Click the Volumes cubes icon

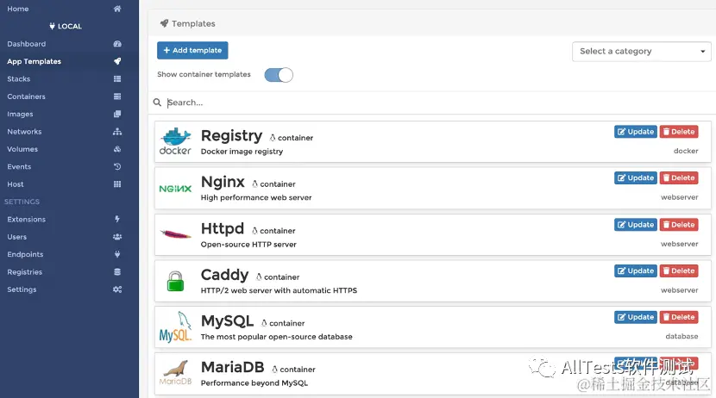pyautogui.click(x=117, y=149)
